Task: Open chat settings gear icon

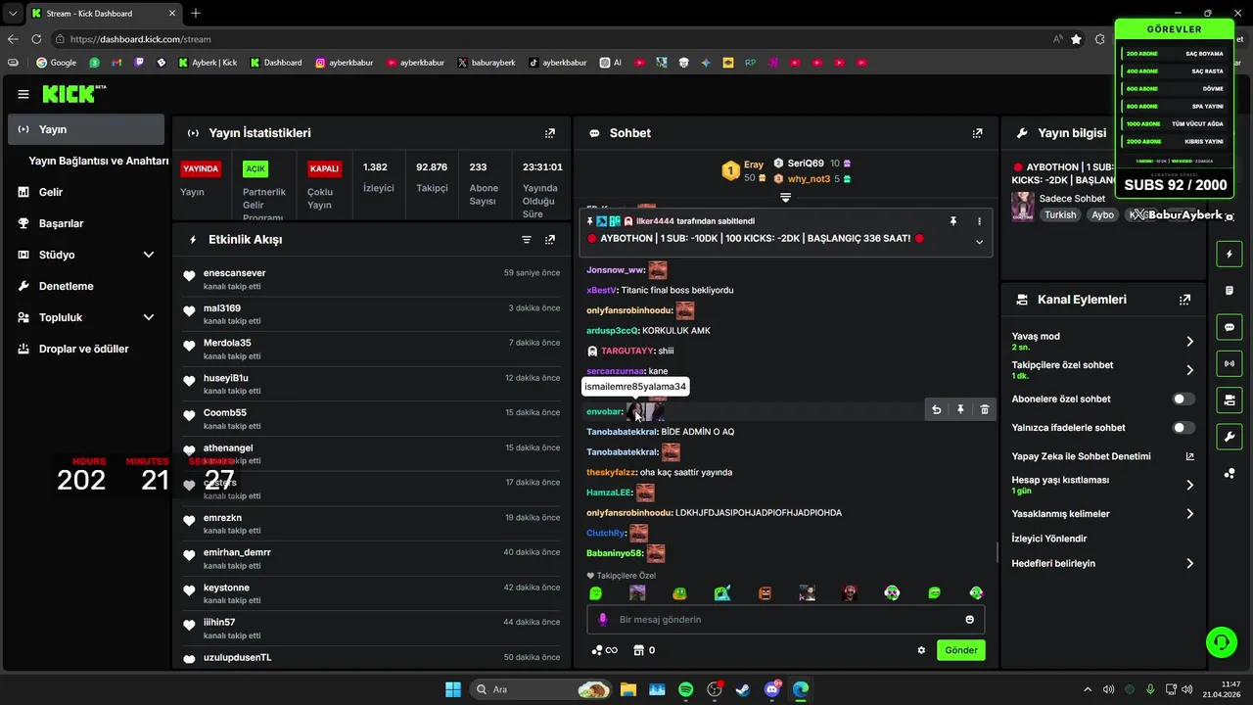Action: (921, 650)
